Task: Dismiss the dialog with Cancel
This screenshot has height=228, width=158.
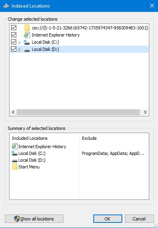Action: coord(139,219)
